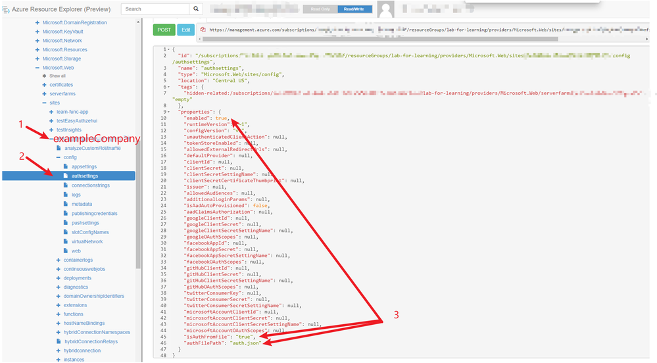The height and width of the screenshot is (363, 657).
Task: Copy the request URL with clipboard icon
Action: (203, 30)
